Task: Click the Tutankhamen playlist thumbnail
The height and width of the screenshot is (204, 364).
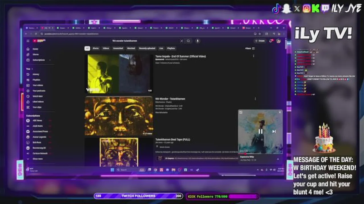Action: tap(119, 116)
